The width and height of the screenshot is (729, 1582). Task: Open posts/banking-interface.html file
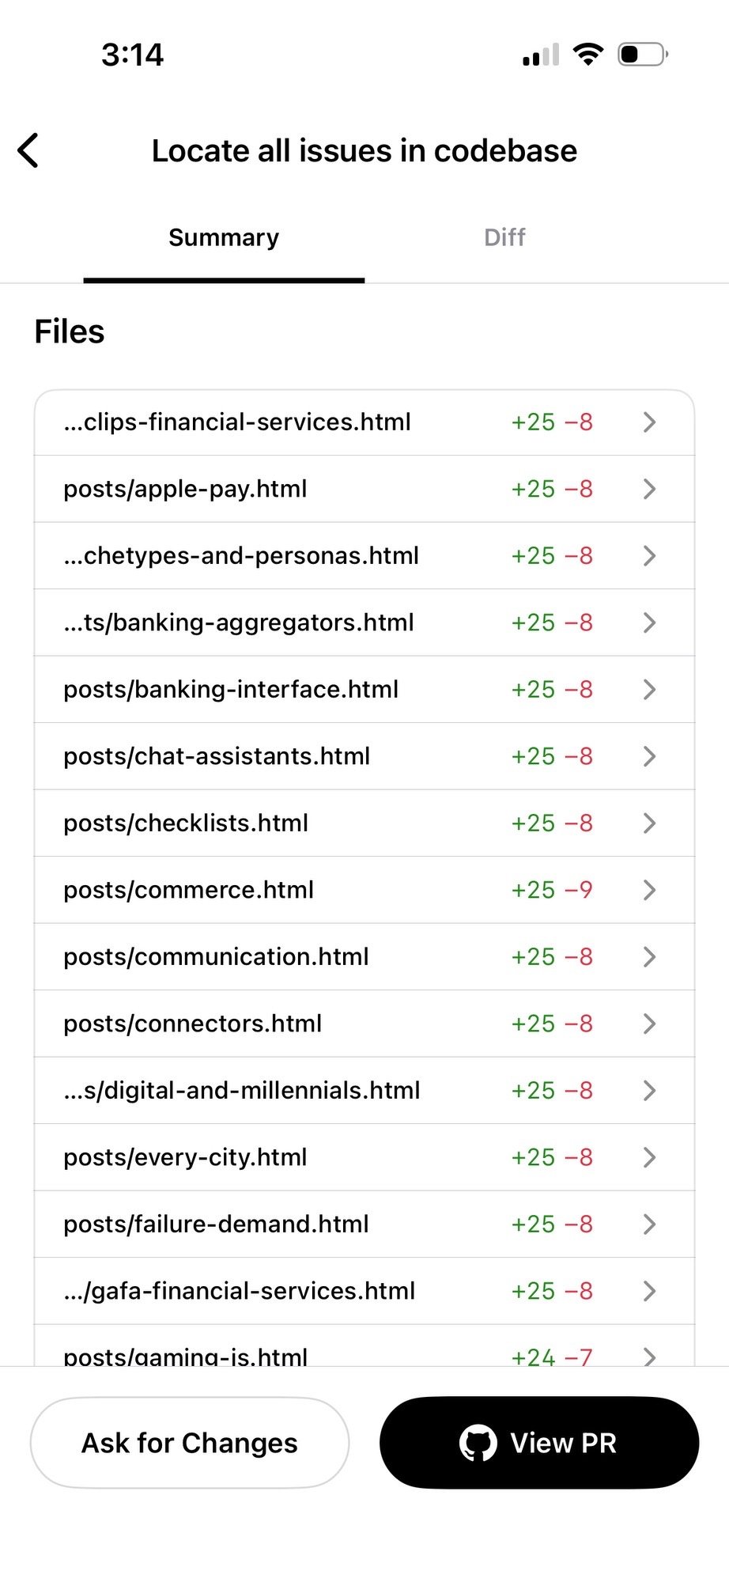[231, 690]
